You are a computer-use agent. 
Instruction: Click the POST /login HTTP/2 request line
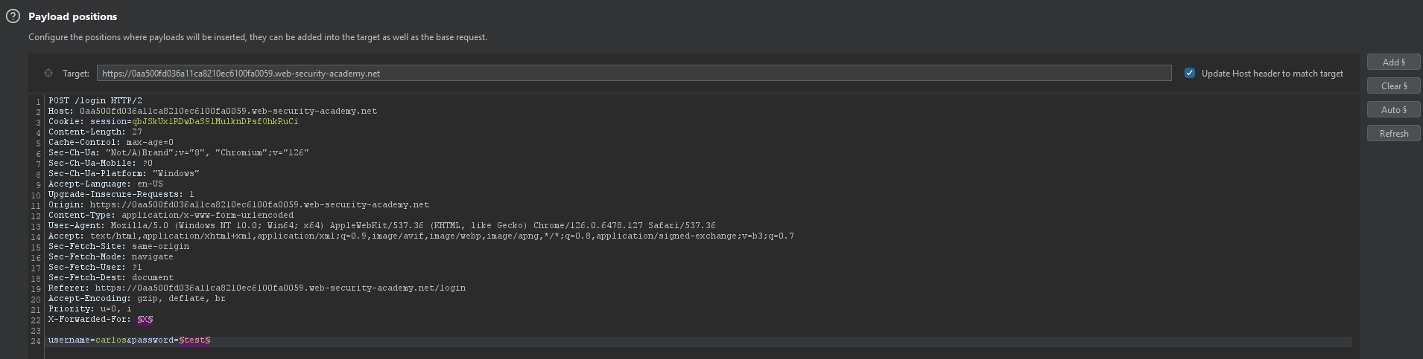pyautogui.click(x=95, y=101)
